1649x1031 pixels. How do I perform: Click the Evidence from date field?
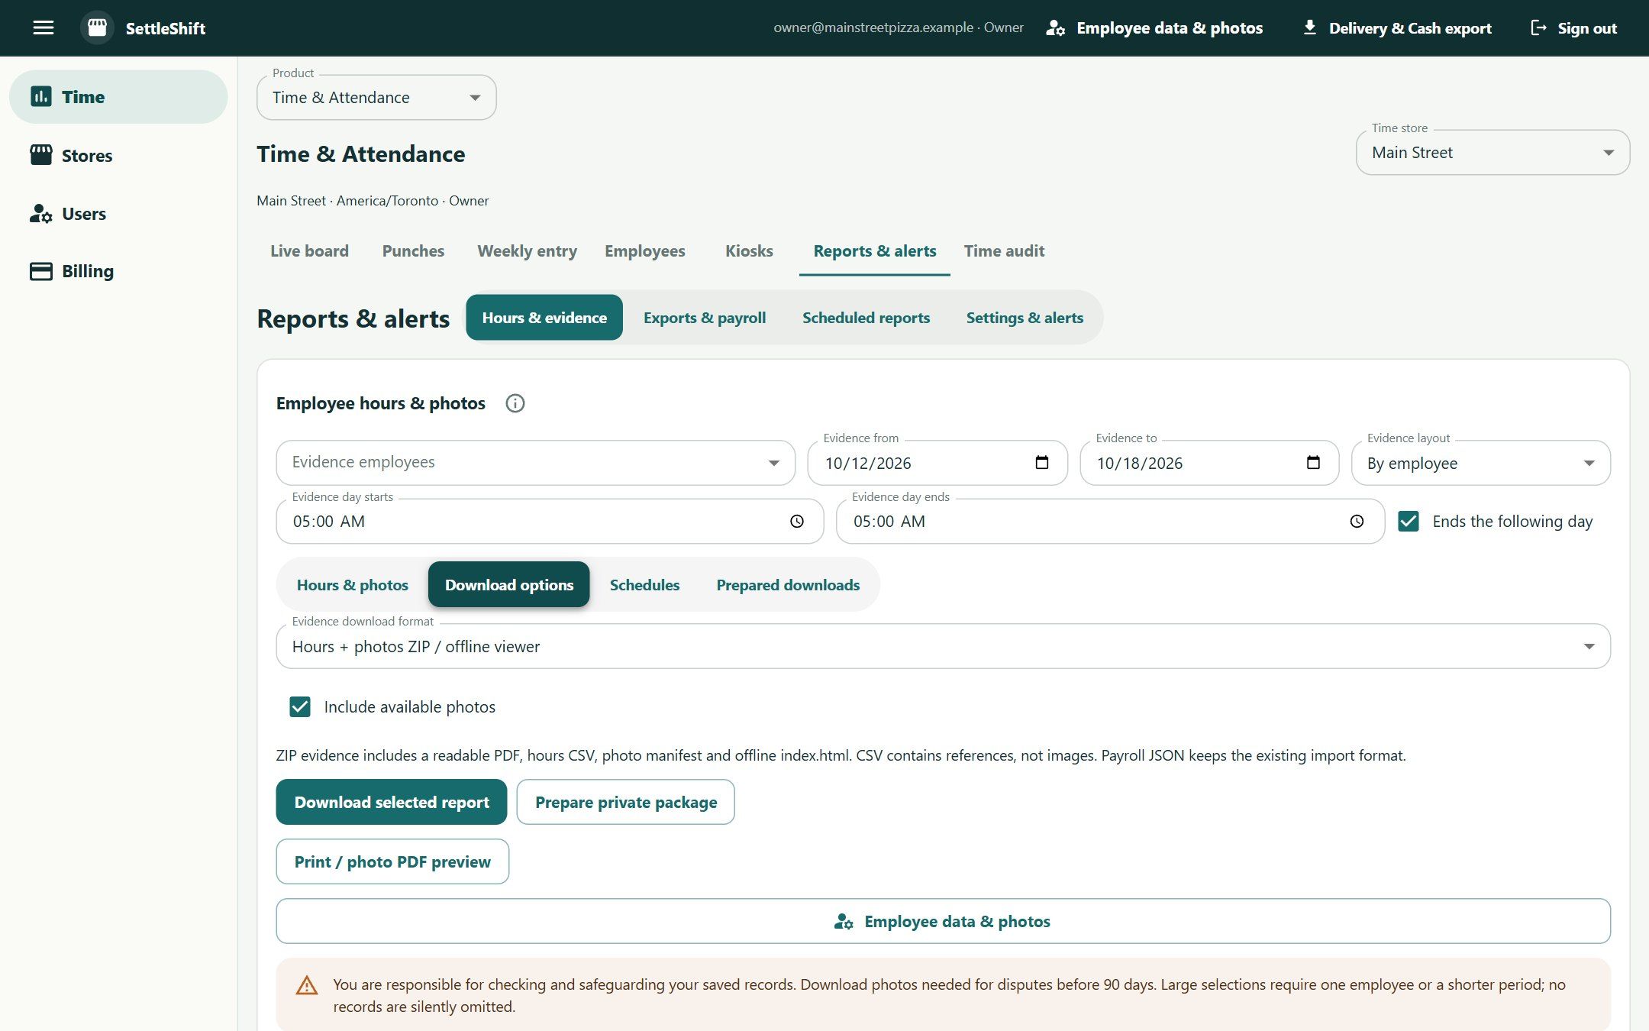click(937, 463)
